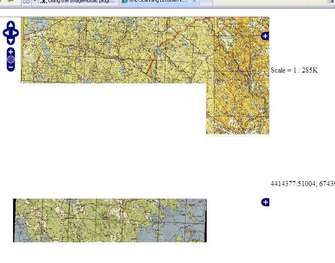
Task: Pan the map east with the right arrow
Action: click(x=16, y=33)
